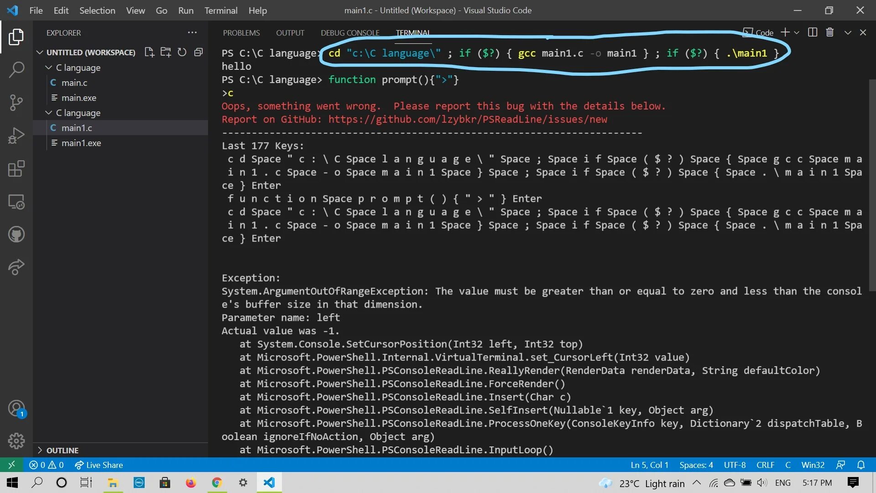Open Firefox from the taskbar
This screenshot has width=876, height=493.
[191, 483]
